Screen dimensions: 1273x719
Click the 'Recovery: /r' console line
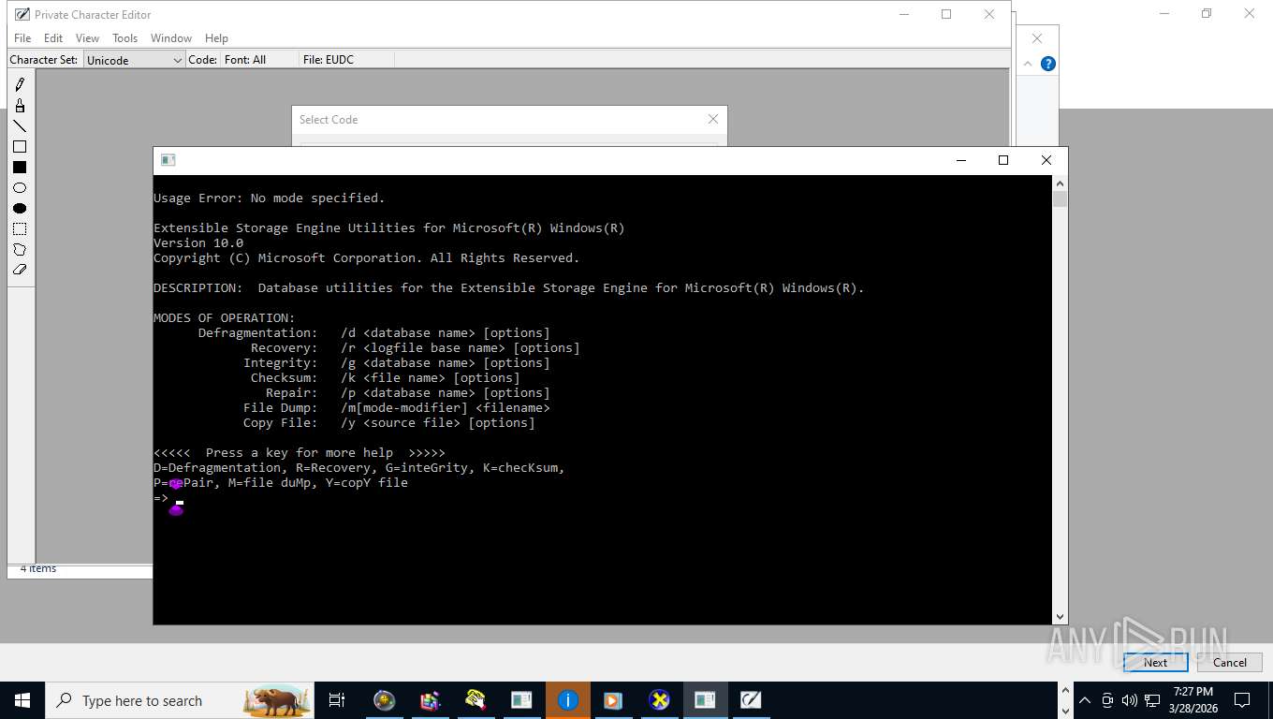(x=416, y=348)
